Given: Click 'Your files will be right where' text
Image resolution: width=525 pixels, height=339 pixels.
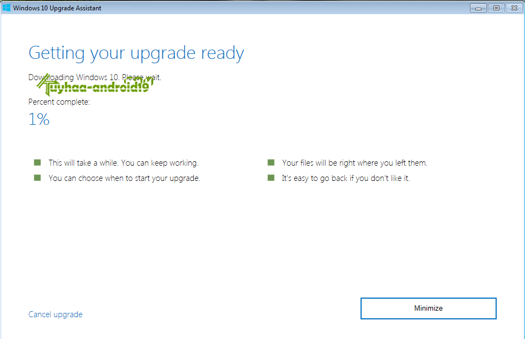Looking at the screenshot, I should tap(355, 163).
